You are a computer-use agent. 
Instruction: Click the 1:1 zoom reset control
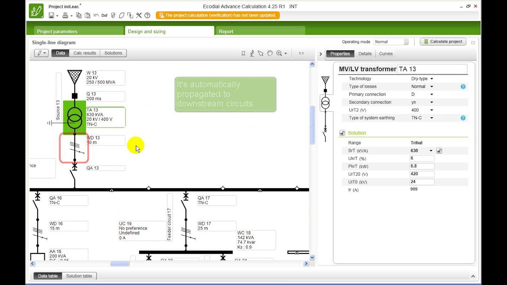301,53
